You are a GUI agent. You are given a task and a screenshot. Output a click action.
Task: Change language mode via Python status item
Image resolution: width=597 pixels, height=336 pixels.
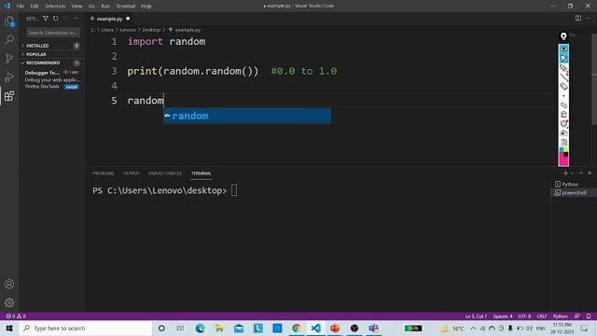click(x=560, y=316)
